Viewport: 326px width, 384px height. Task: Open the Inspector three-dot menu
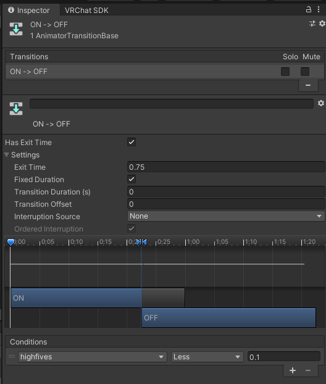click(x=319, y=9)
